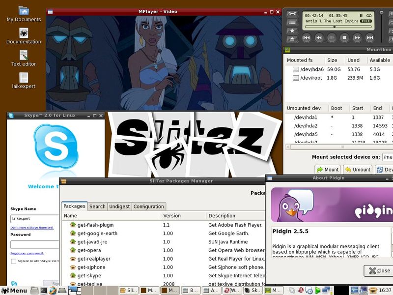The width and height of the screenshot is (393, 295).
Task: Skip to previous track in media player
Action: (x=306, y=38)
